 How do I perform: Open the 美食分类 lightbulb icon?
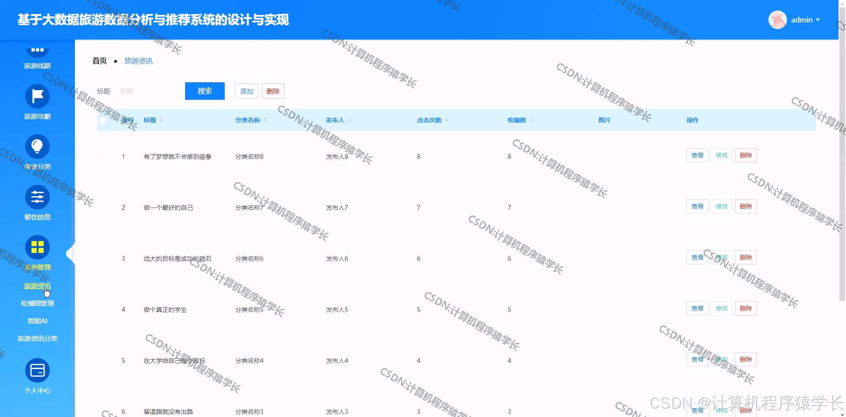[x=37, y=146]
